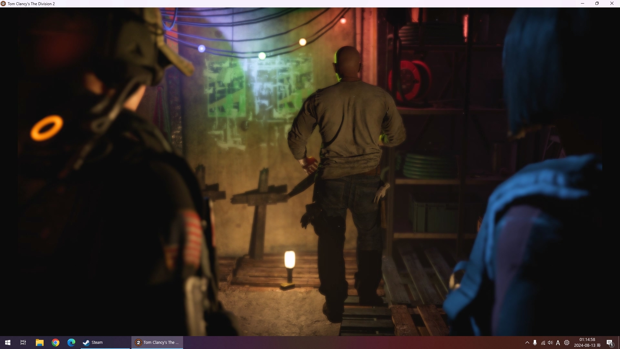This screenshot has width=620, height=349.
Task: Open the clock and calendar flyout
Action: click(587, 343)
